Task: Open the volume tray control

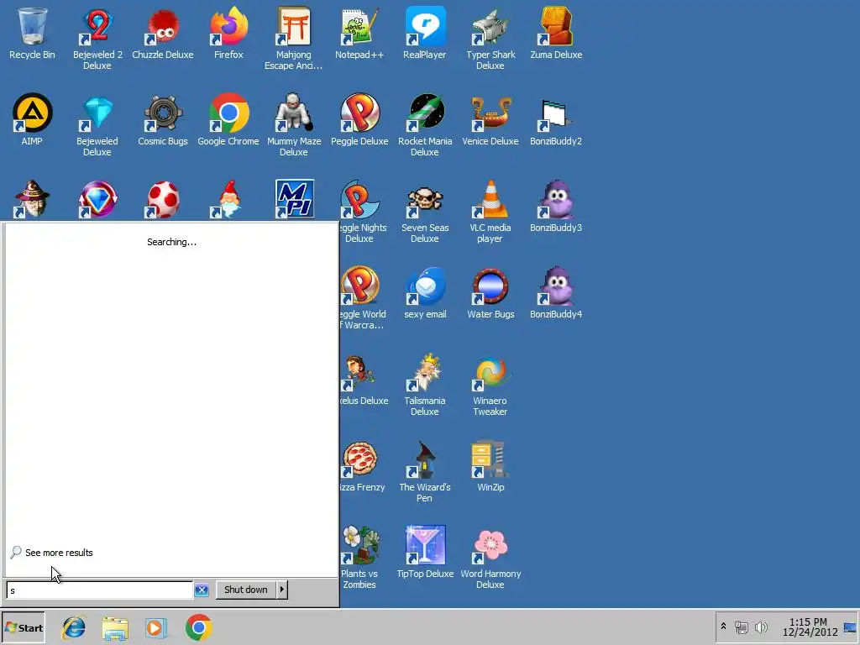Action: click(x=761, y=627)
